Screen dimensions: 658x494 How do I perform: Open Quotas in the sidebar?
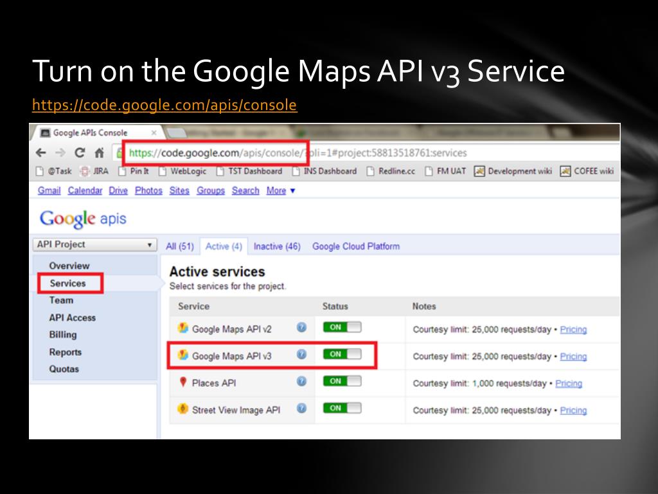click(64, 369)
